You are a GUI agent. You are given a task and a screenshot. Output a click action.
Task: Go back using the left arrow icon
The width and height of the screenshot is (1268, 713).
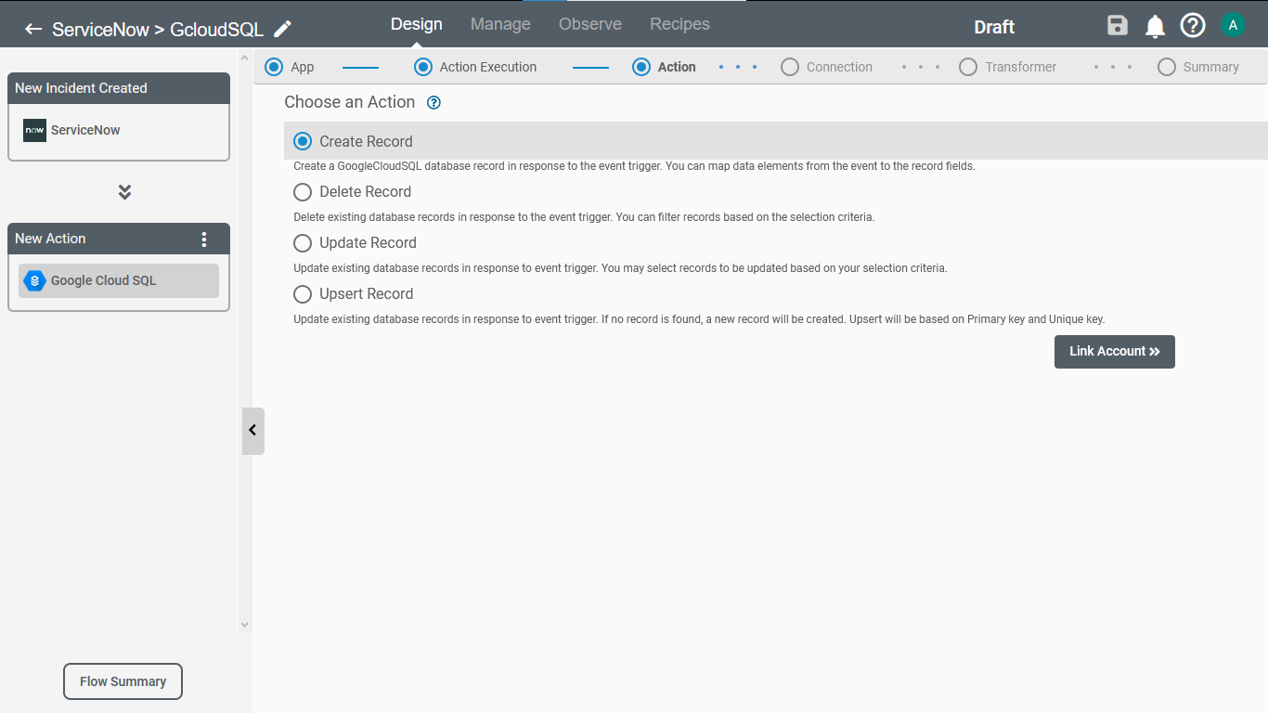click(33, 29)
